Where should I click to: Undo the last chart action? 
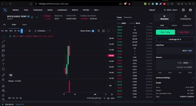(x=50, y=31)
